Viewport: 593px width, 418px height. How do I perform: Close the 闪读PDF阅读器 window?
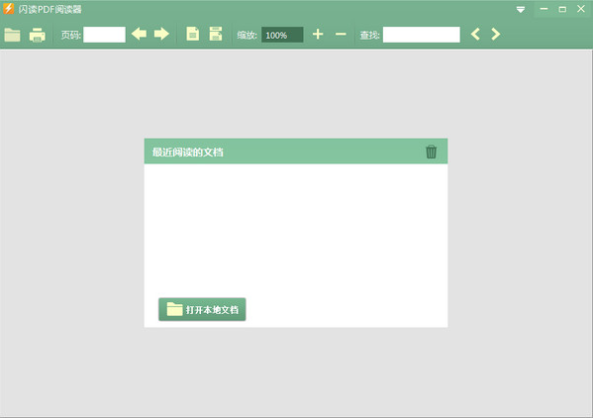click(x=581, y=9)
